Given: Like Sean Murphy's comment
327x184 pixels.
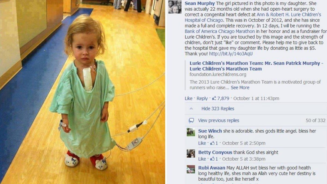Looking at the screenshot, I should (189, 98).
